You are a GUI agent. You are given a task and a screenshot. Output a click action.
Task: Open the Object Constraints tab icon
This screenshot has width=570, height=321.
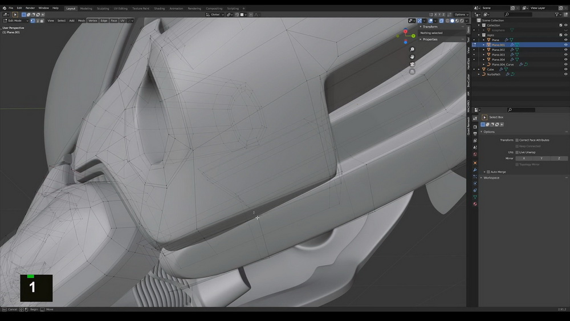pyautogui.click(x=475, y=190)
